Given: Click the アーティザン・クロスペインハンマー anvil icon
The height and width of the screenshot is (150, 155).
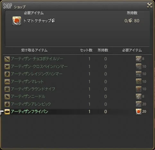Looking at the screenshot, I should pos(7,67).
